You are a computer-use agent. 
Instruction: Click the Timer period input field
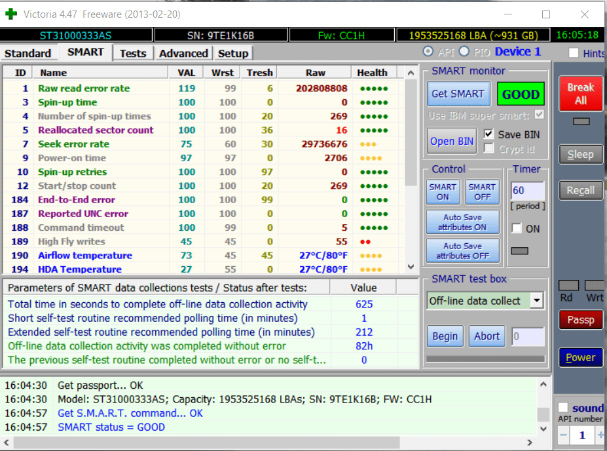(x=527, y=191)
